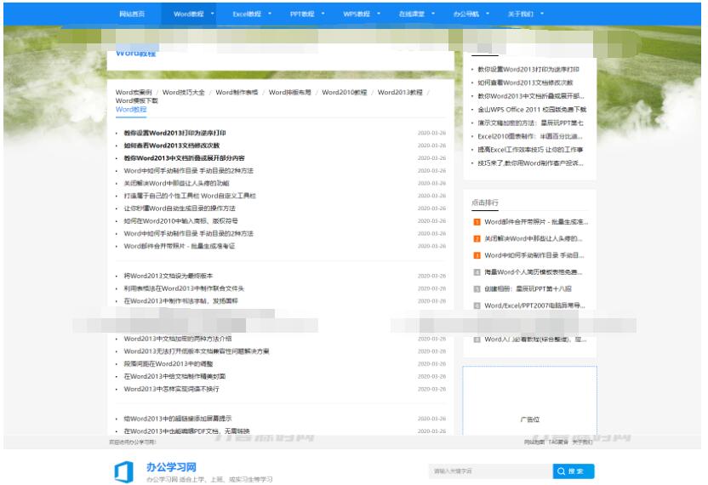708x485 pixels.
Task: Open article 如何查看Word2013文档修改次数 in main list
Action: [172, 145]
